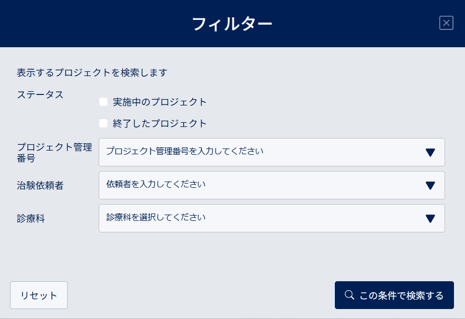Click the 表示するプロジェクトを検索します description text
Screen dimensions: 465x319
click(92, 72)
